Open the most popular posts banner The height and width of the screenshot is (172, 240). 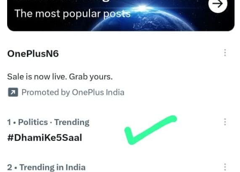121,15
